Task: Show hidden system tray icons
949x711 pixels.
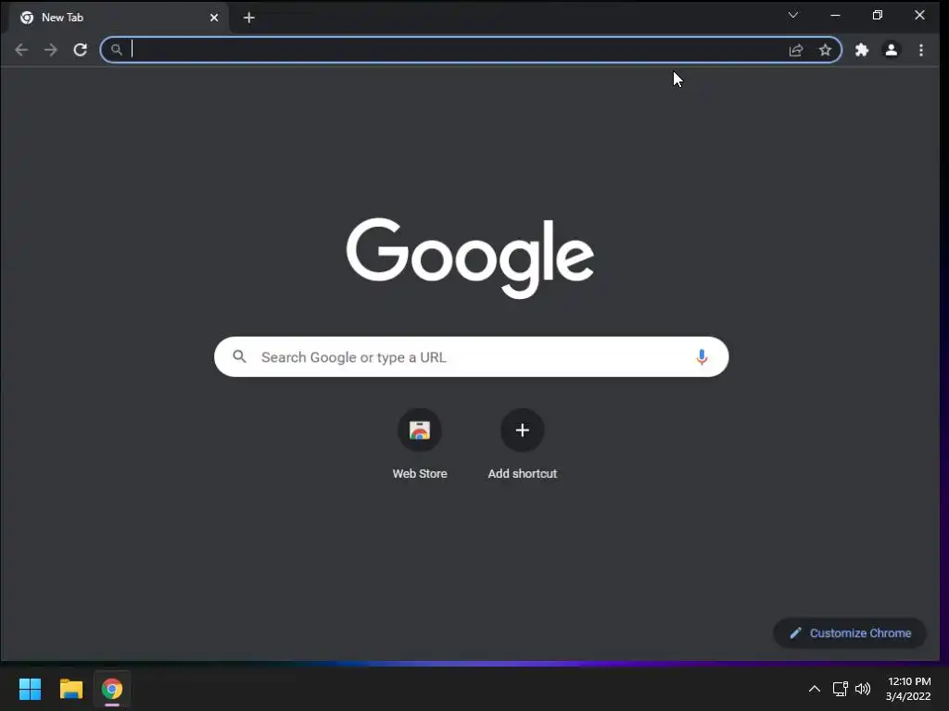Action: coord(814,689)
